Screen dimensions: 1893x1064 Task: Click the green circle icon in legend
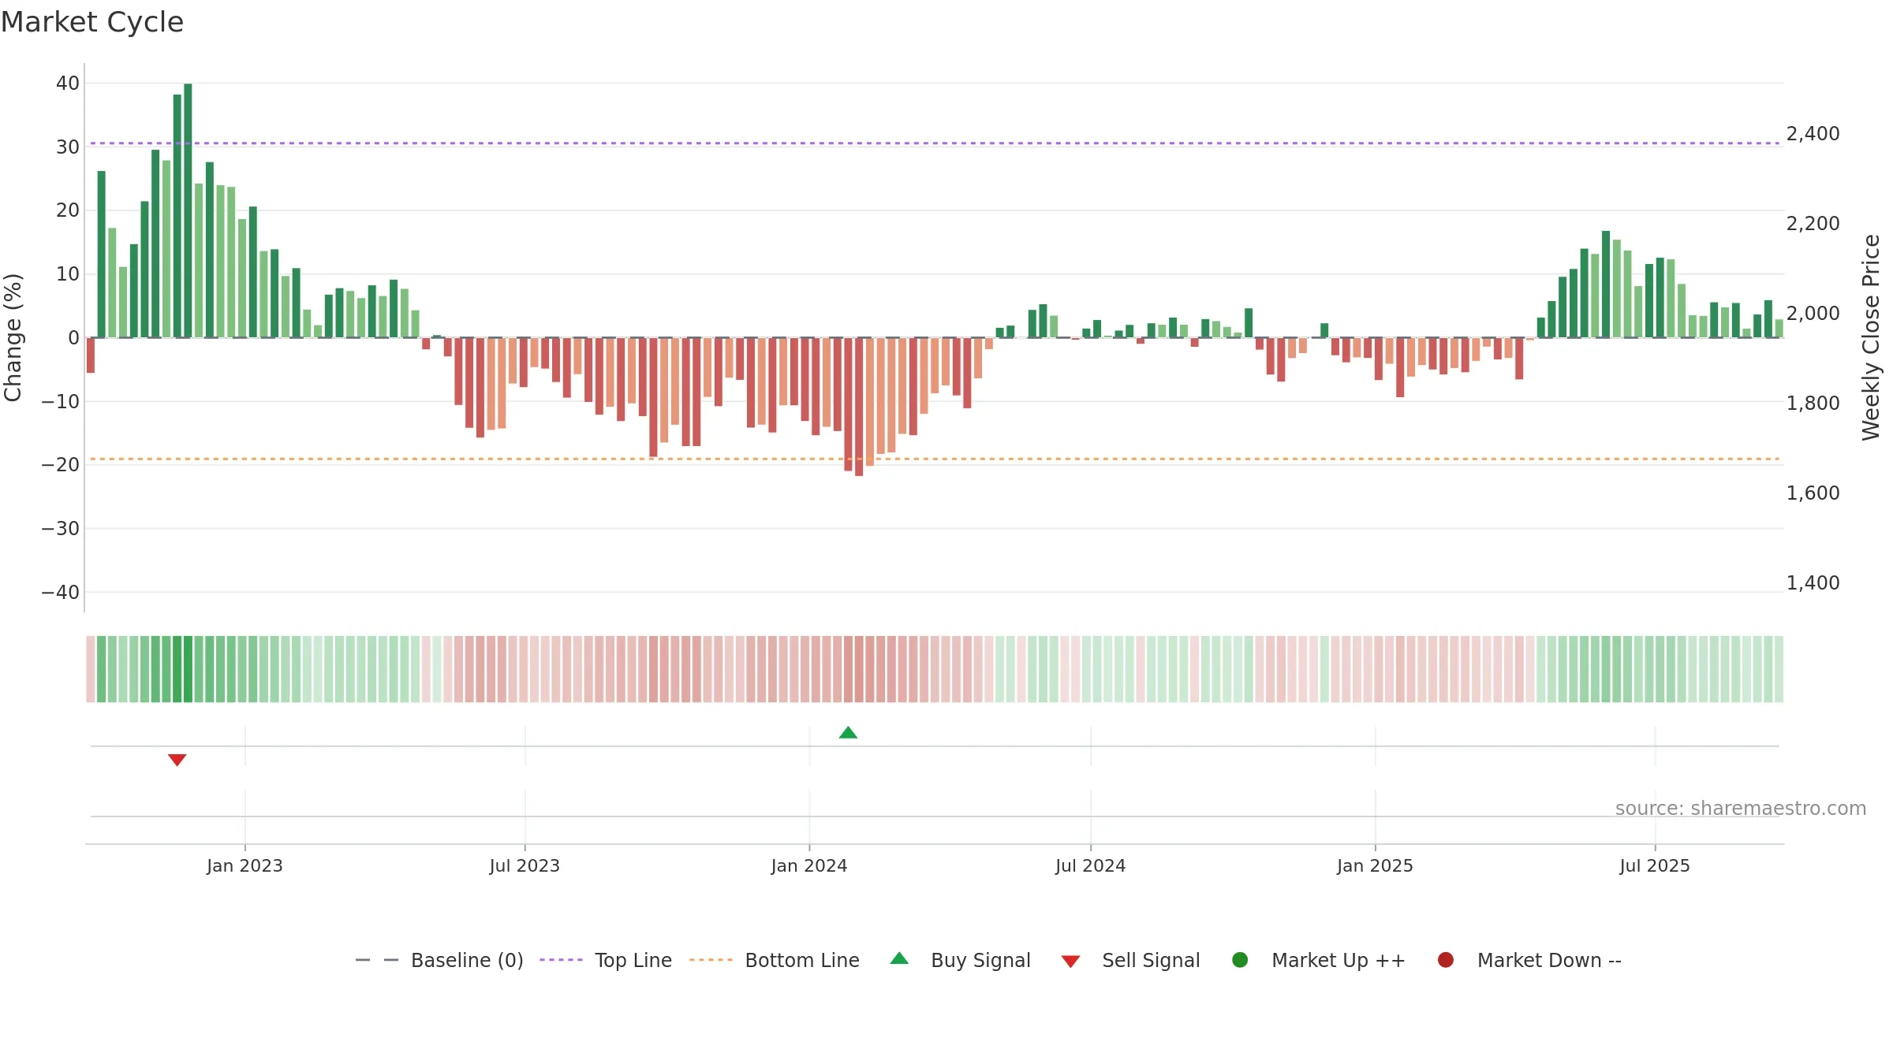[x=1240, y=960]
